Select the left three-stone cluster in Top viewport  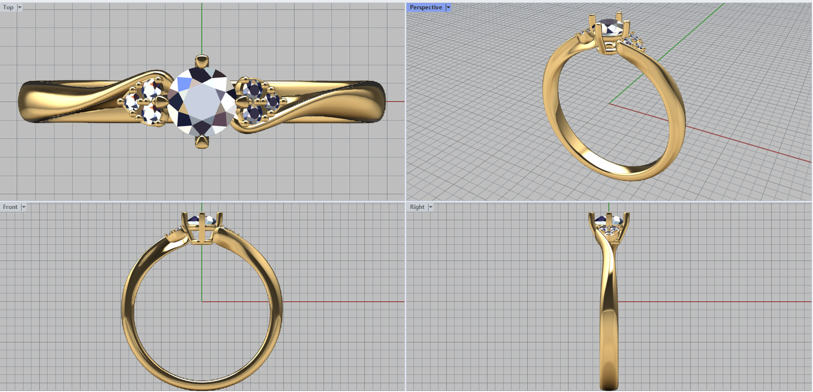tap(145, 102)
